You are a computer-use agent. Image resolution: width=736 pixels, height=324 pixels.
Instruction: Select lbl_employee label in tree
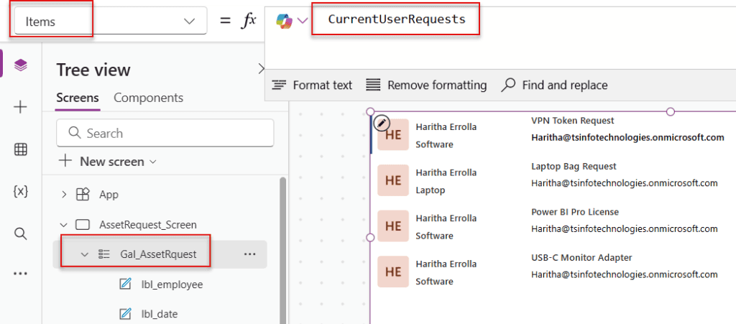coord(172,284)
